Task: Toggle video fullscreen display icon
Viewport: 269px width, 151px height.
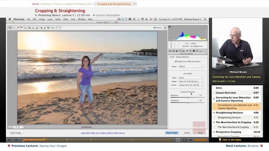Action: (185, 140)
